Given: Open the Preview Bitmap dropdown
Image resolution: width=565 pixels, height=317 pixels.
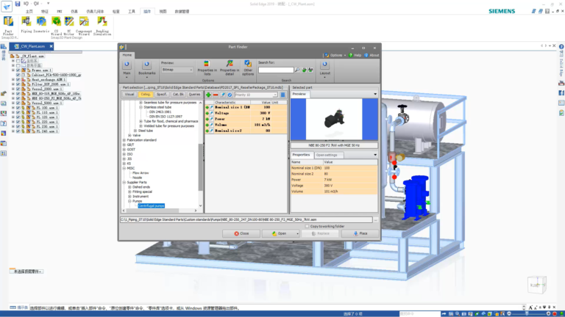Looking at the screenshot, I should [177, 70].
